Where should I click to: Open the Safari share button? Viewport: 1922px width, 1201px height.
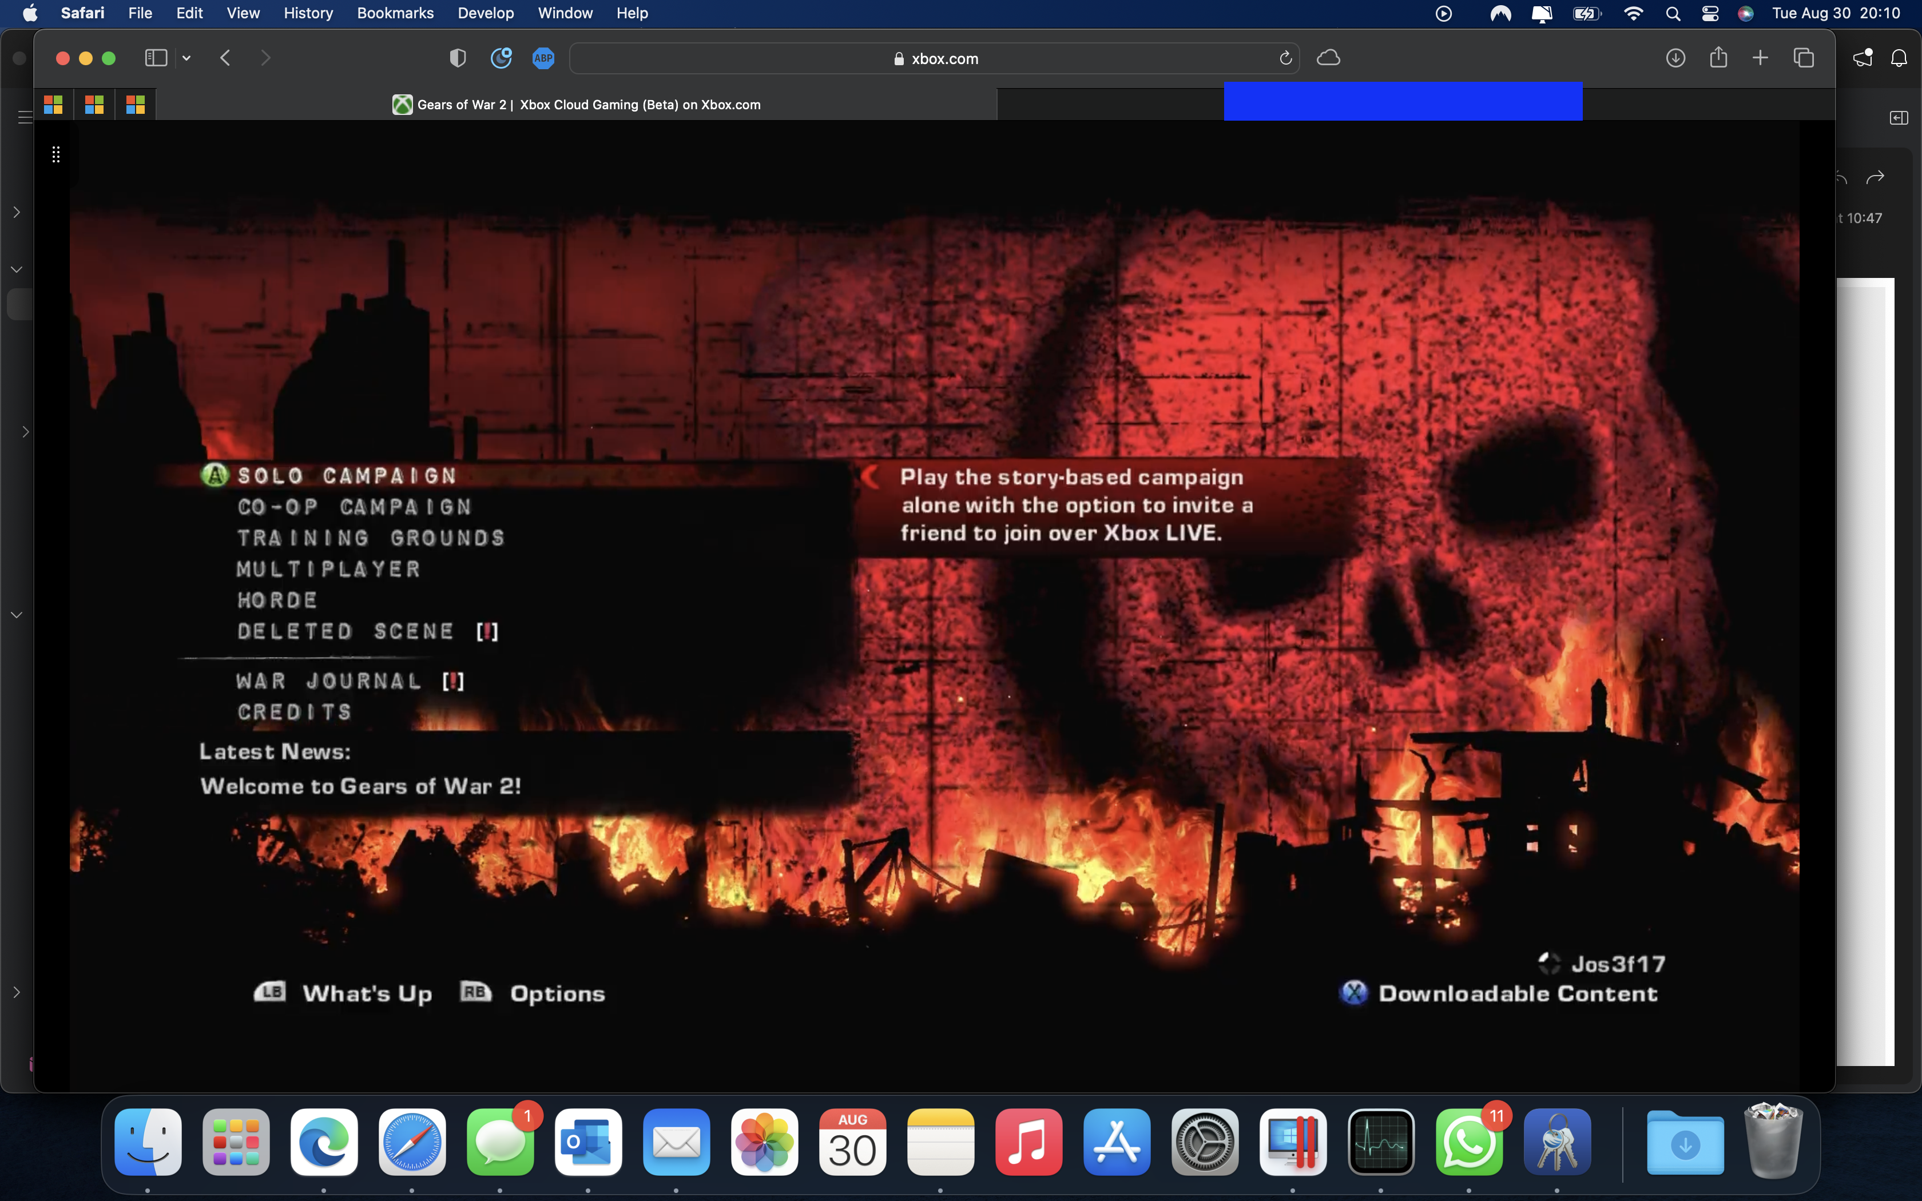tap(1718, 57)
